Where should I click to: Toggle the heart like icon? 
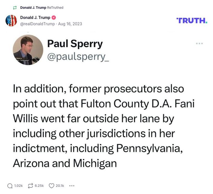click(51, 186)
